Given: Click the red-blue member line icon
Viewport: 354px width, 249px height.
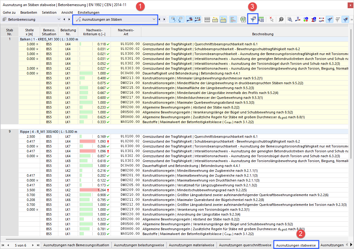Looking at the screenshot, I should click(x=321, y=20).
